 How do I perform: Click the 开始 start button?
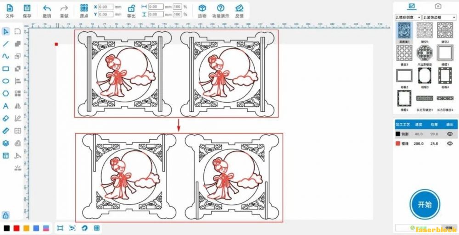click(425, 204)
